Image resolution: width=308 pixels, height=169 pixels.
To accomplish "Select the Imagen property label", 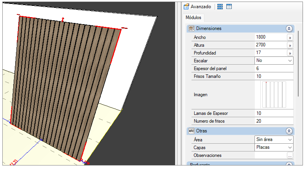I will [x=201, y=95].
